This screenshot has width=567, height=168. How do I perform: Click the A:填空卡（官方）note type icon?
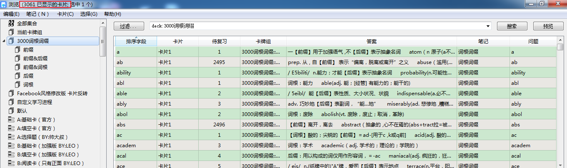[x=11, y=128]
